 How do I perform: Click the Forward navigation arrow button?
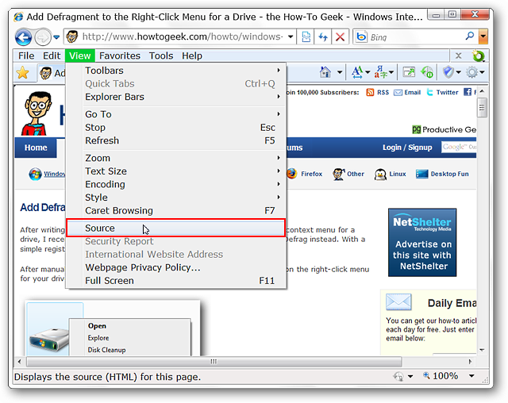(43, 37)
